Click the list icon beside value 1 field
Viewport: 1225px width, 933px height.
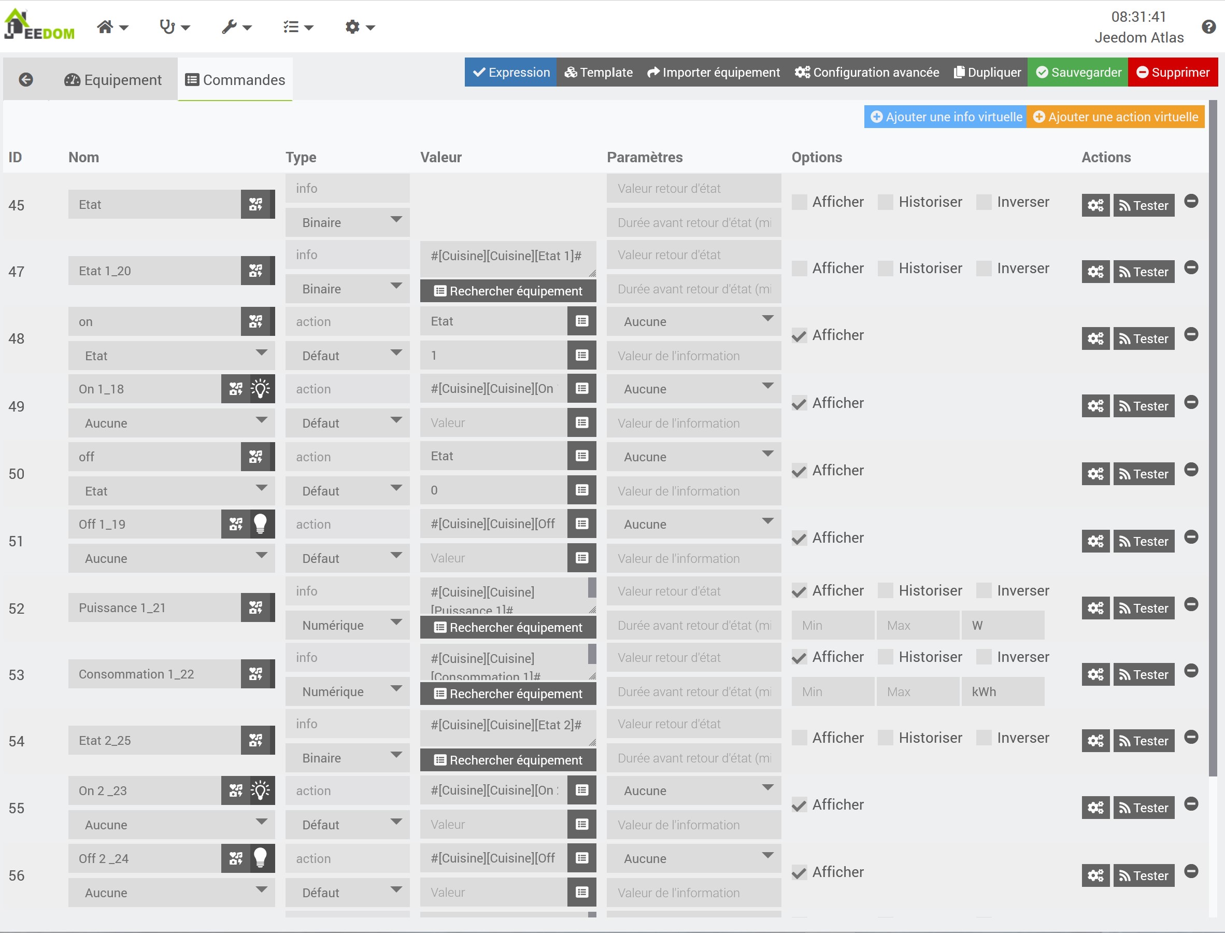pyautogui.click(x=582, y=356)
